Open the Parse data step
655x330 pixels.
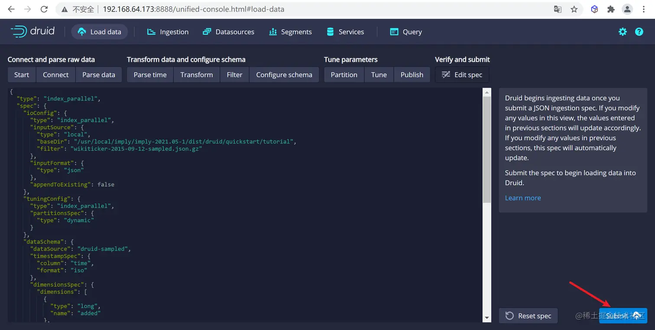(99, 75)
